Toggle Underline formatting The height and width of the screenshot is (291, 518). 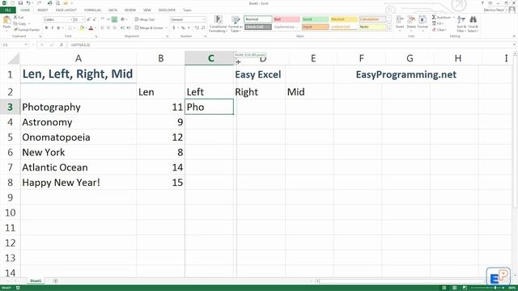(x=58, y=28)
